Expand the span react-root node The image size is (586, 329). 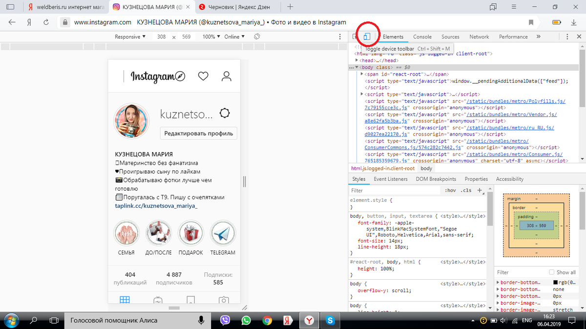[362, 74]
